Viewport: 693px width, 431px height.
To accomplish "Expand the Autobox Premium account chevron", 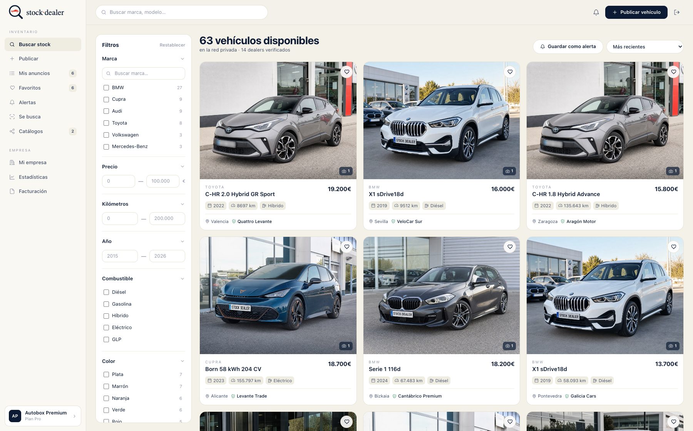I will pyautogui.click(x=74, y=416).
